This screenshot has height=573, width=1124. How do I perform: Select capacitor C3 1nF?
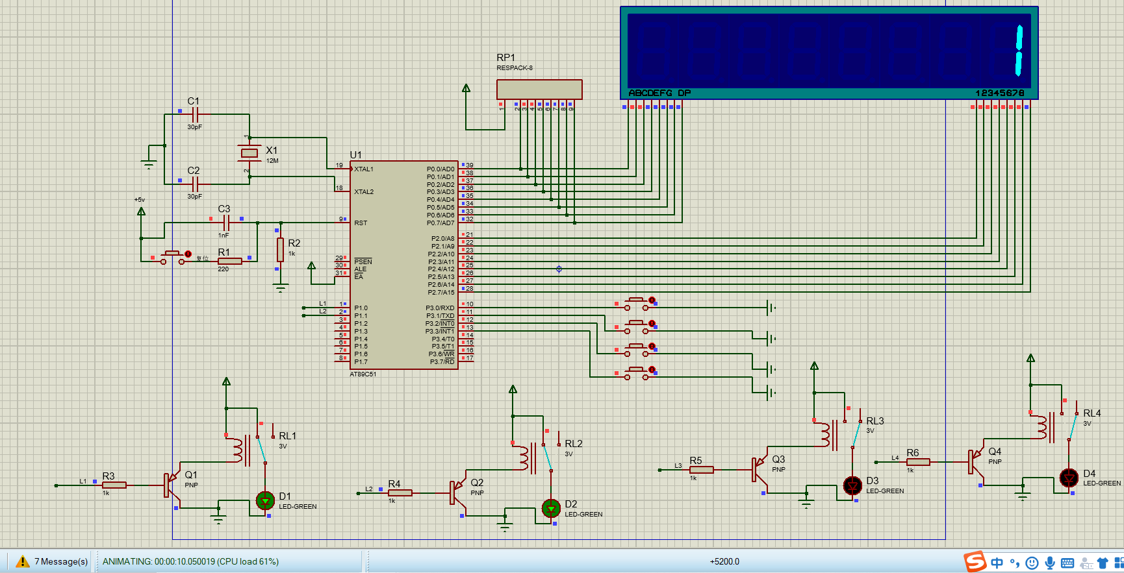[225, 223]
